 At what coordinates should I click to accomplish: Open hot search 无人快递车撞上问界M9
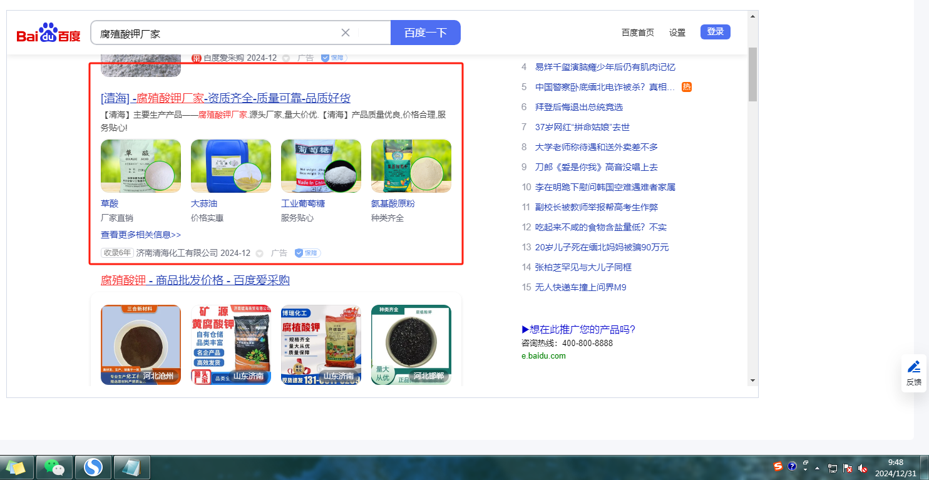pos(581,287)
